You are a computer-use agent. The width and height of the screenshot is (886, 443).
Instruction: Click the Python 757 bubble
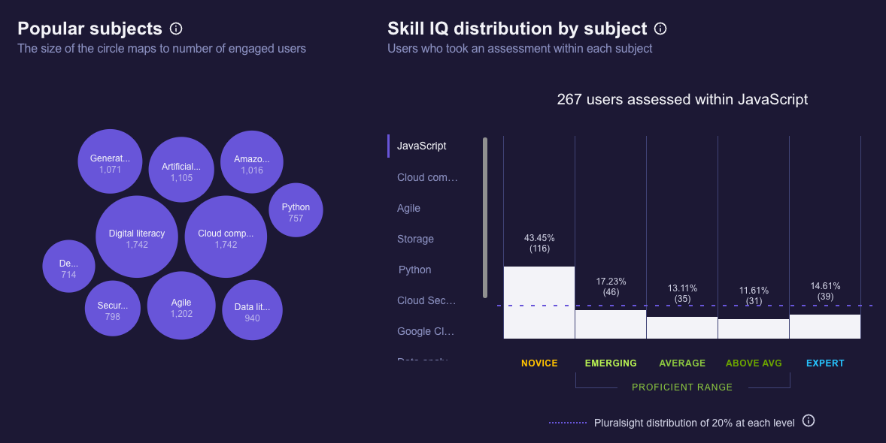click(296, 210)
